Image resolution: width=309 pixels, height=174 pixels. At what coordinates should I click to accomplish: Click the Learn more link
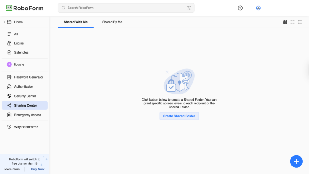12,169
